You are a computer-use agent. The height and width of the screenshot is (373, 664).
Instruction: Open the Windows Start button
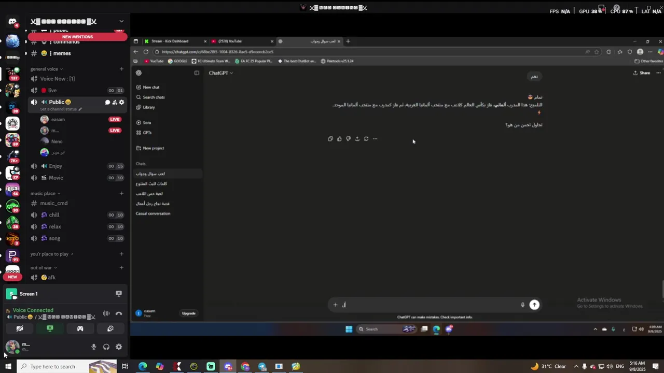8,367
